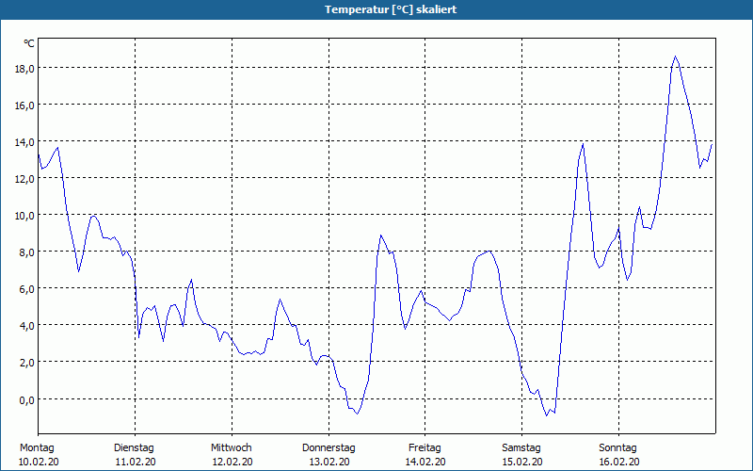Viewport: 753px width, 471px height.
Task: Click the 14.02.20 date label
Action: [x=426, y=463]
